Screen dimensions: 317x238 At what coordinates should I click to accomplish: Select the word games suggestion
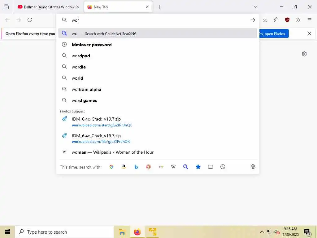[158, 100]
